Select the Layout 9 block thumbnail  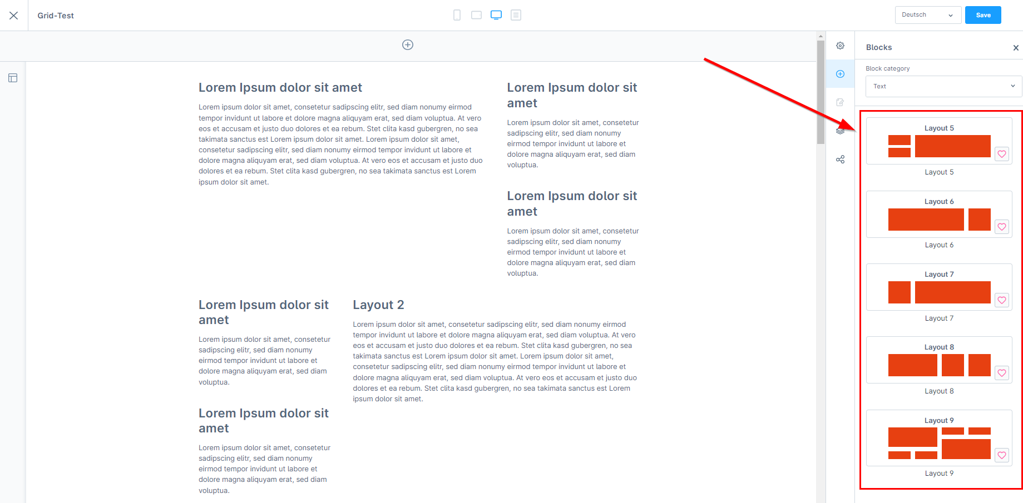pos(939,437)
